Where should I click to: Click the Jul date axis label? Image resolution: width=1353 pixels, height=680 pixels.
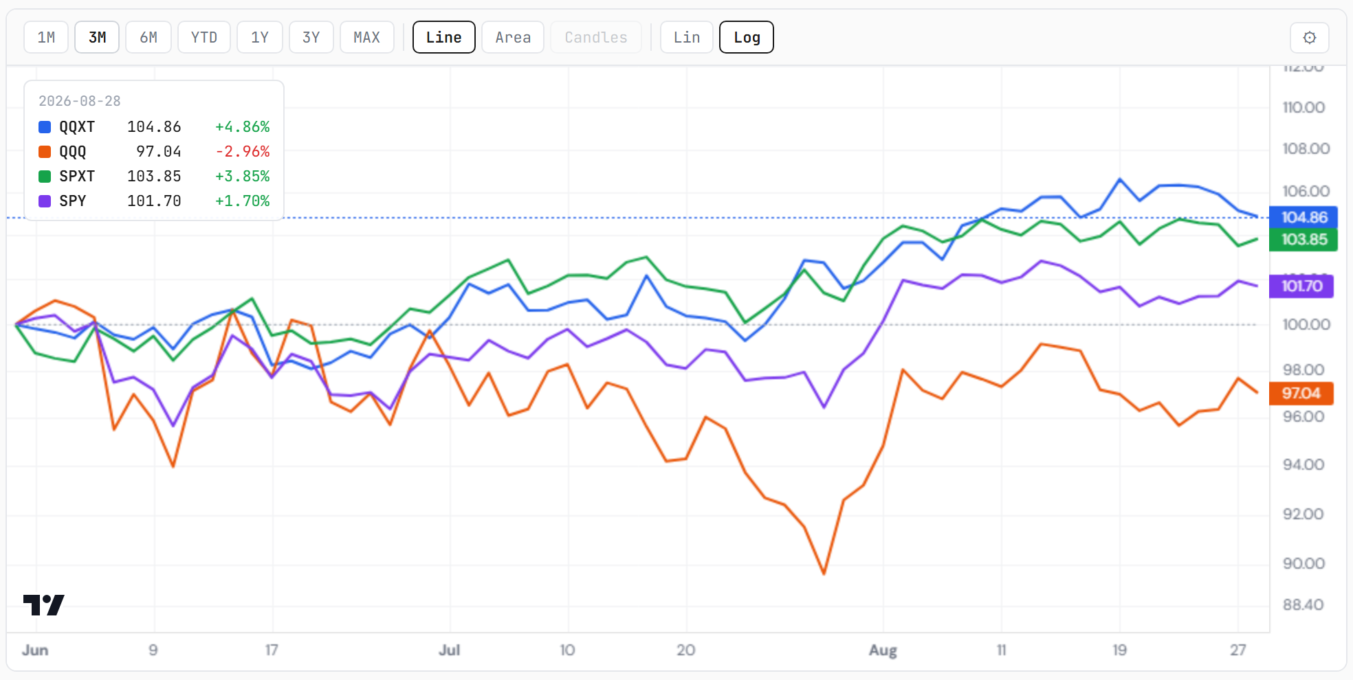(x=450, y=650)
